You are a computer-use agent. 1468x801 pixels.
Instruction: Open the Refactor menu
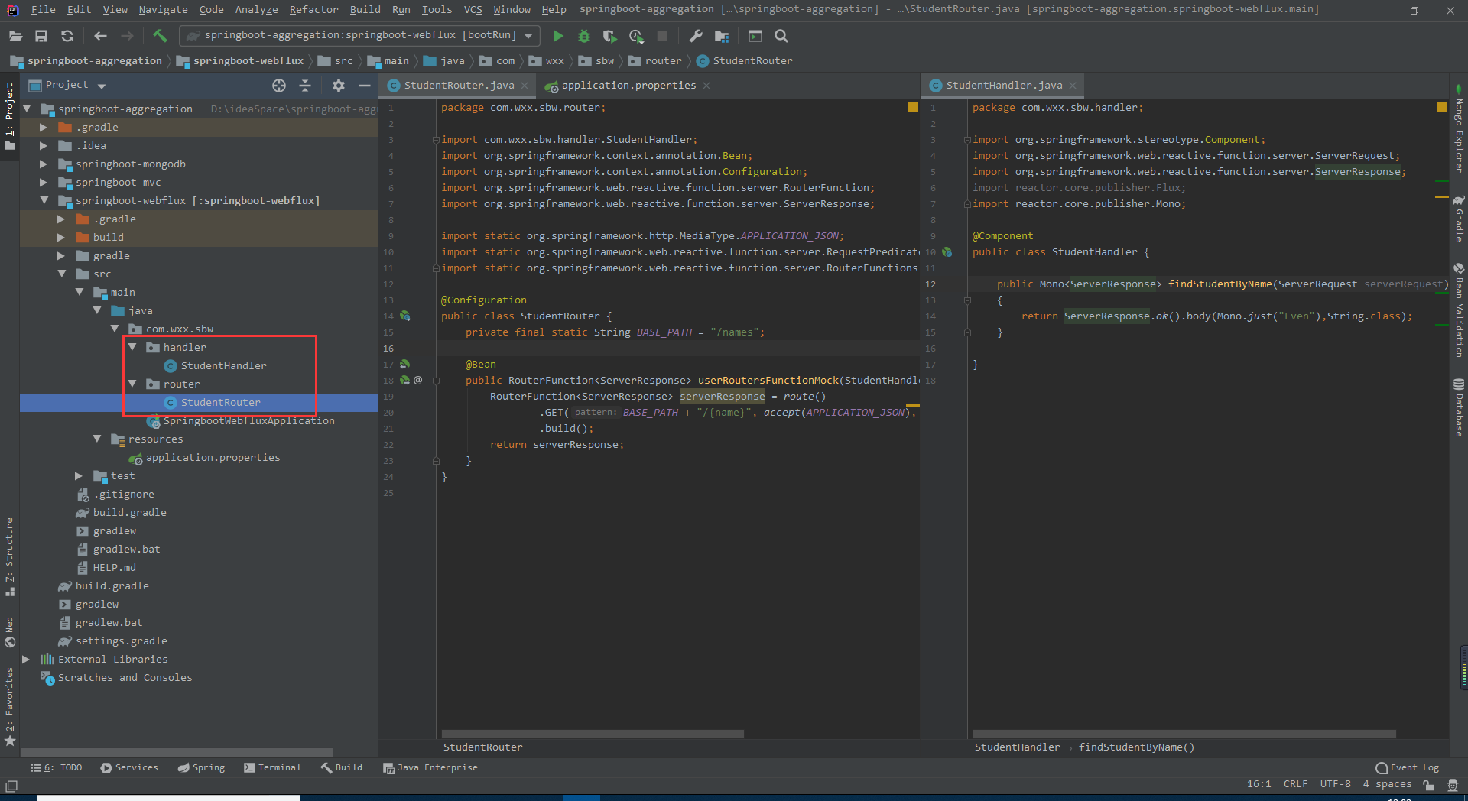tap(313, 9)
